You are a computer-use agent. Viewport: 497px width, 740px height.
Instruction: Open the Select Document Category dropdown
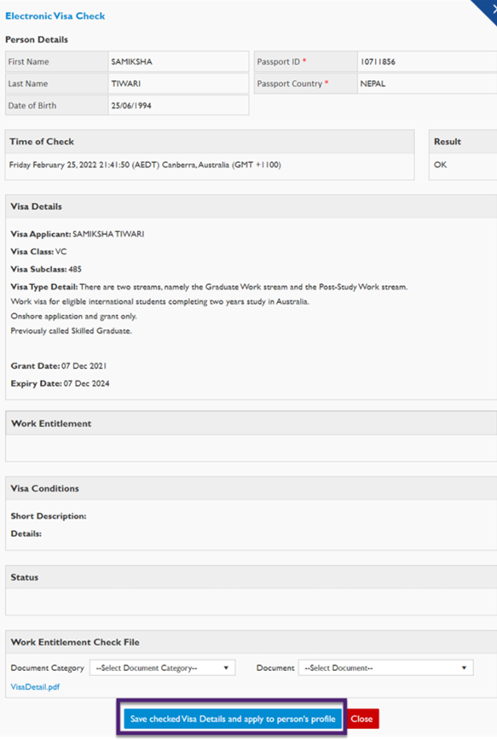click(162, 667)
